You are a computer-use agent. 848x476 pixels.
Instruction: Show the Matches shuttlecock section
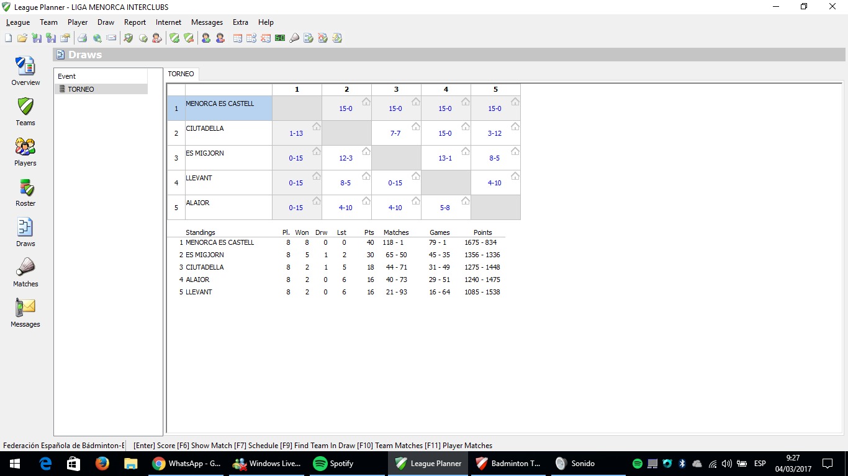click(x=25, y=272)
